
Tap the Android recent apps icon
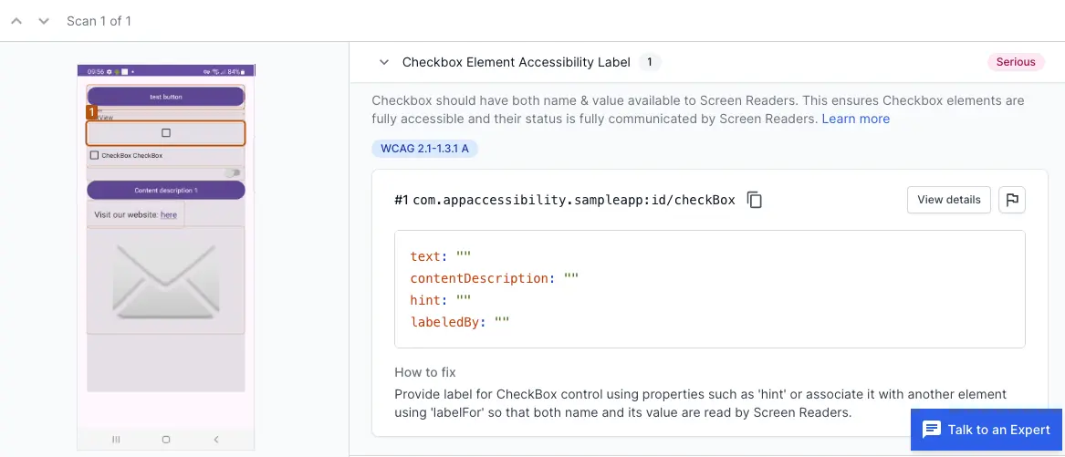[x=116, y=440]
